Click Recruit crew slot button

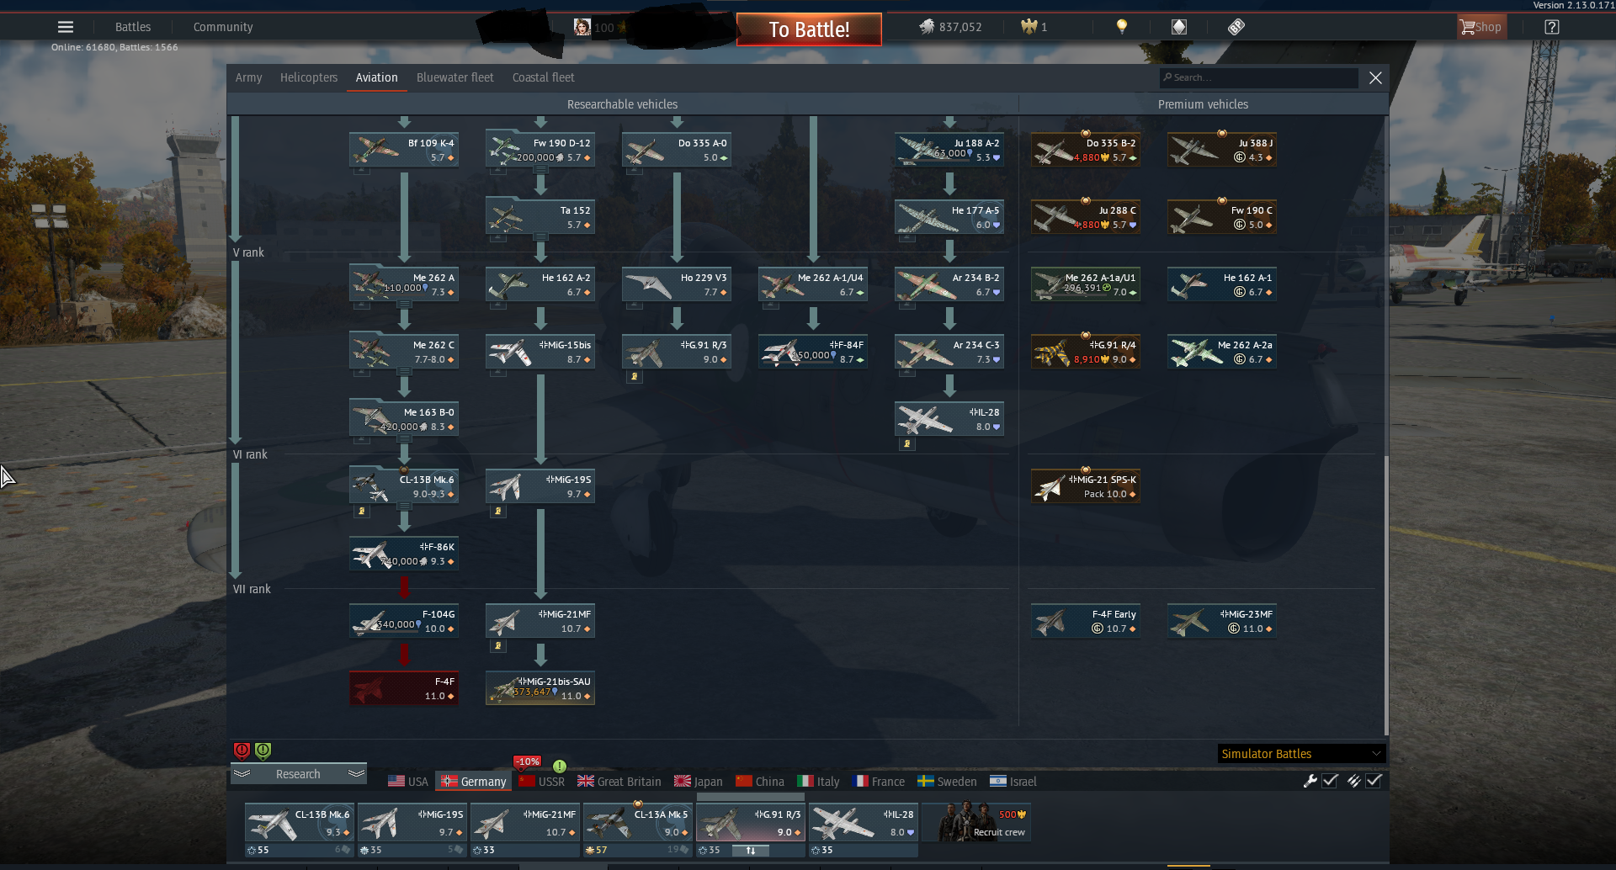coord(976,823)
